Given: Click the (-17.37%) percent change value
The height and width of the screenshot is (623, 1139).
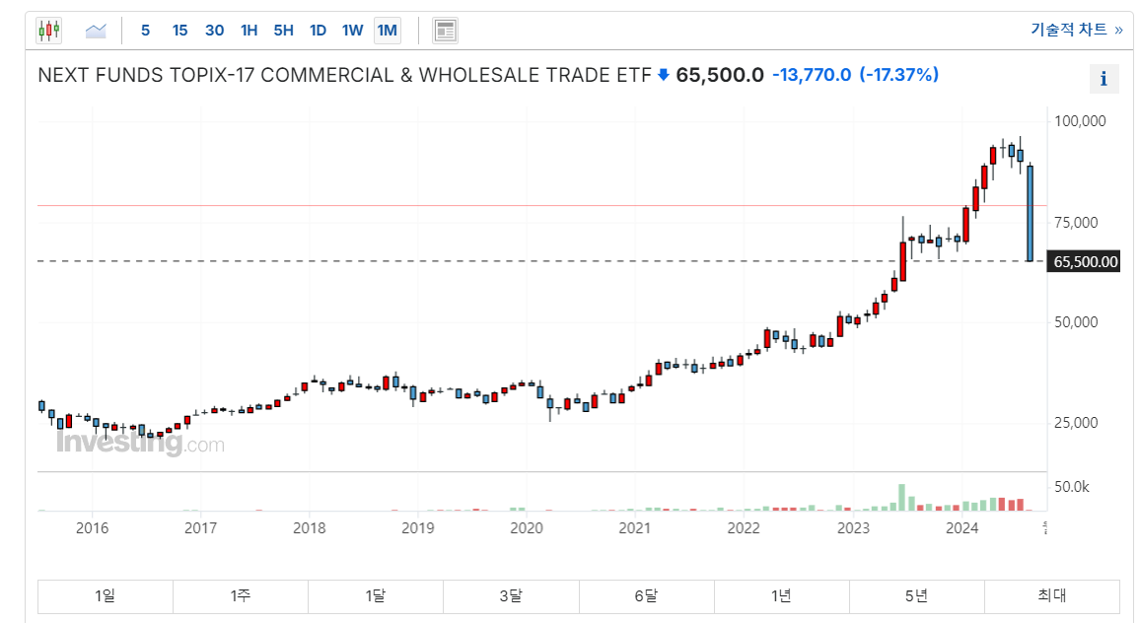Looking at the screenshot, I should pos(899,75).
